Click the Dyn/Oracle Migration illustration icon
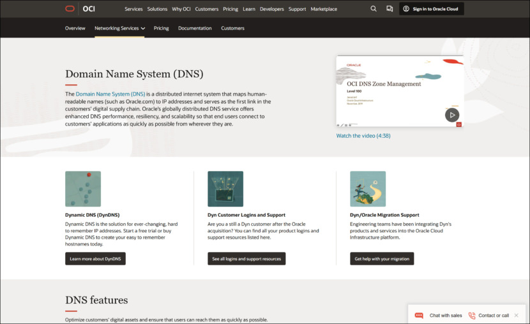 click(x=368, y=189)
